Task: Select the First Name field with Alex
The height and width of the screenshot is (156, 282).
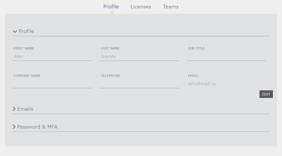Action: click(x=52, y=57)
